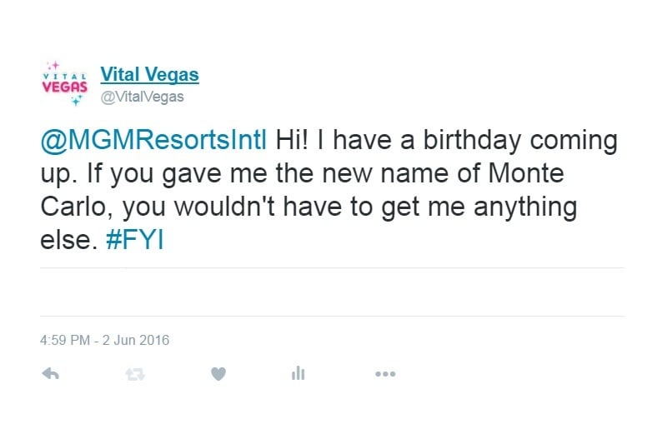The image size is (667, 444).
Task: Open the #FYI hashtag
Action: tap(135, 240)
